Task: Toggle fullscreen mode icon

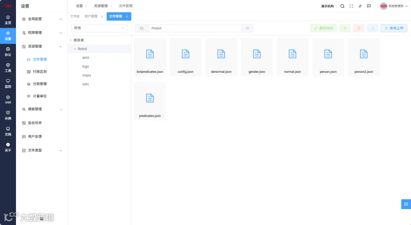Action: point(351,6)
